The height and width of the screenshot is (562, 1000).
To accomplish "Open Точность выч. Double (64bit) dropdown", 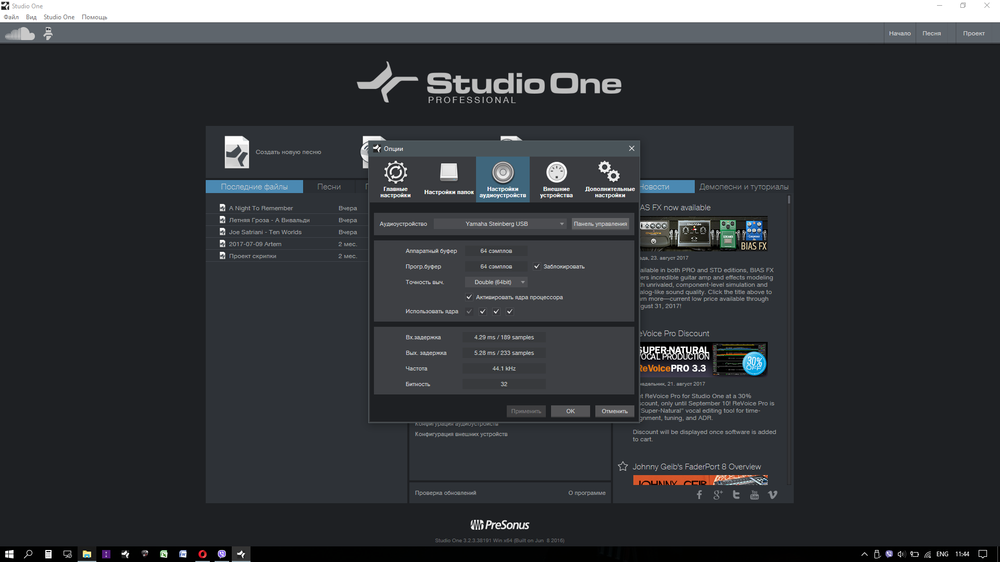I will [496, 282].
